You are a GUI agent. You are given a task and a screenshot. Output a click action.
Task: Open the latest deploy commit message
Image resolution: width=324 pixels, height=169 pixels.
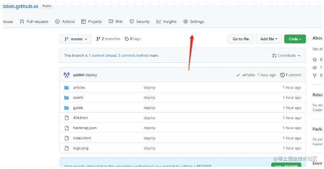(91, 75)
